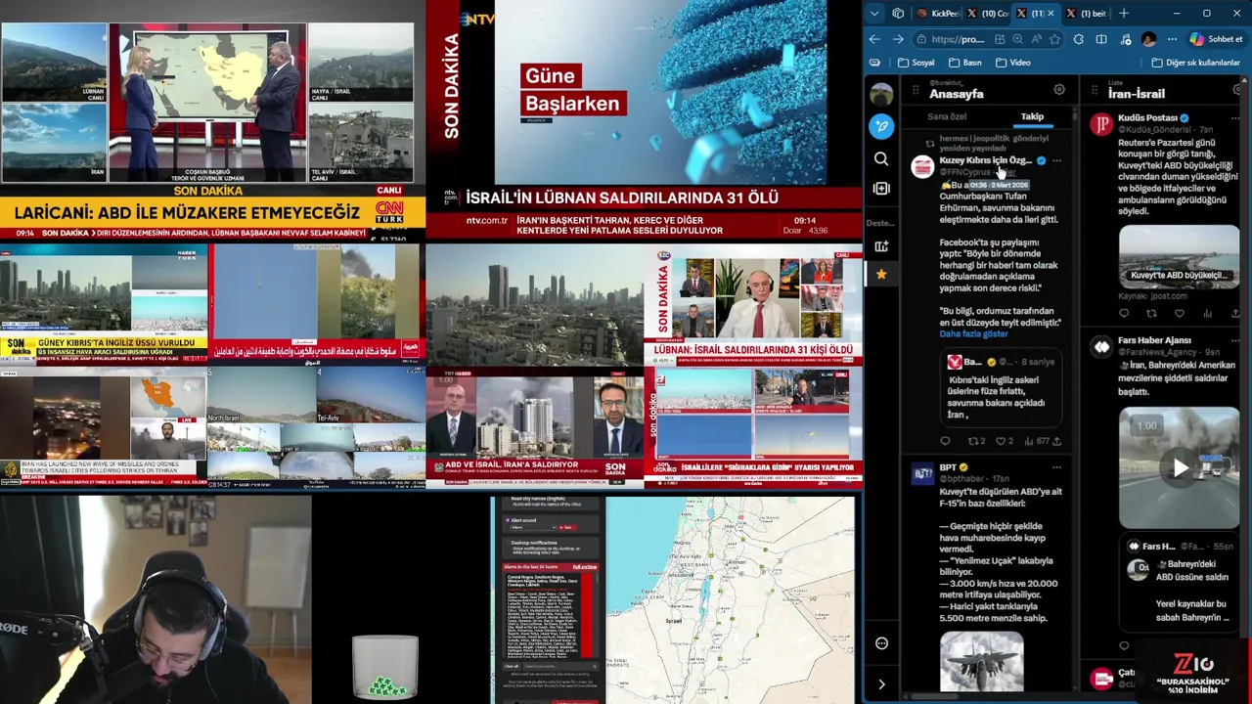Screen dimensions: 1252x704
Task: Switch to the KickPee browser tab
Action: coord(937,13)
